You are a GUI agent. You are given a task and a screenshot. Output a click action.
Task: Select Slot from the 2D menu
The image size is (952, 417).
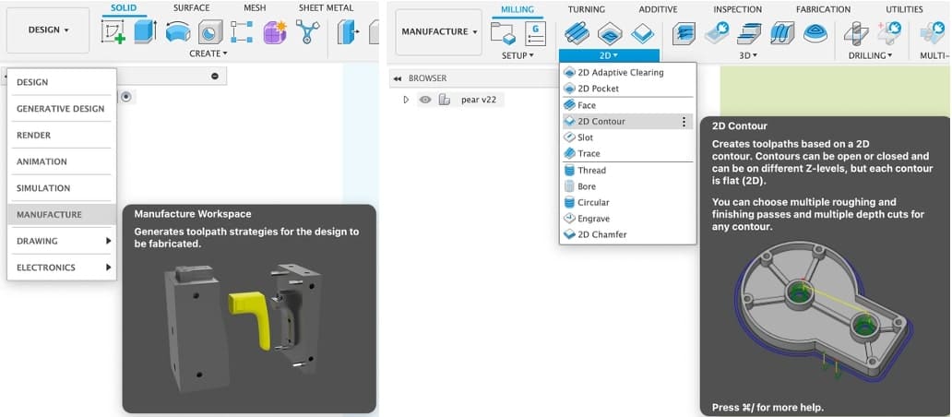pyautogui.click(x=628, y=137)
